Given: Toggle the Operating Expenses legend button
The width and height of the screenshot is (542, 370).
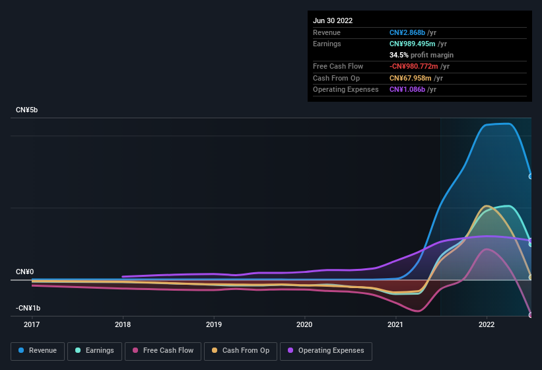Looking at the screenshot, I should 326,351.
